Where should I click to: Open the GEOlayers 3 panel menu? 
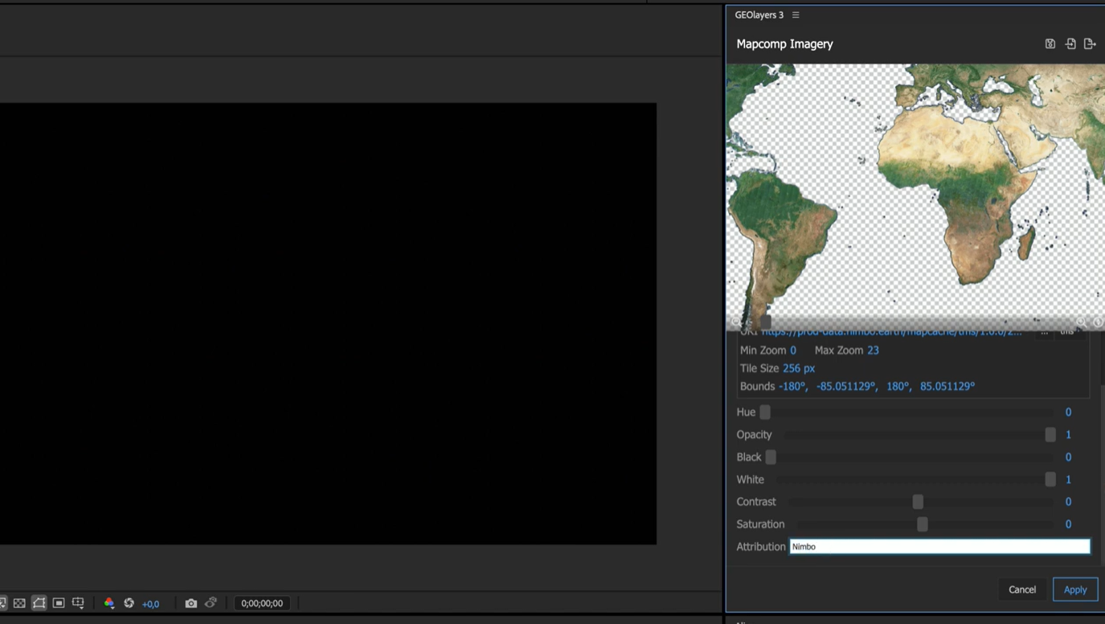tap(796, 15)
